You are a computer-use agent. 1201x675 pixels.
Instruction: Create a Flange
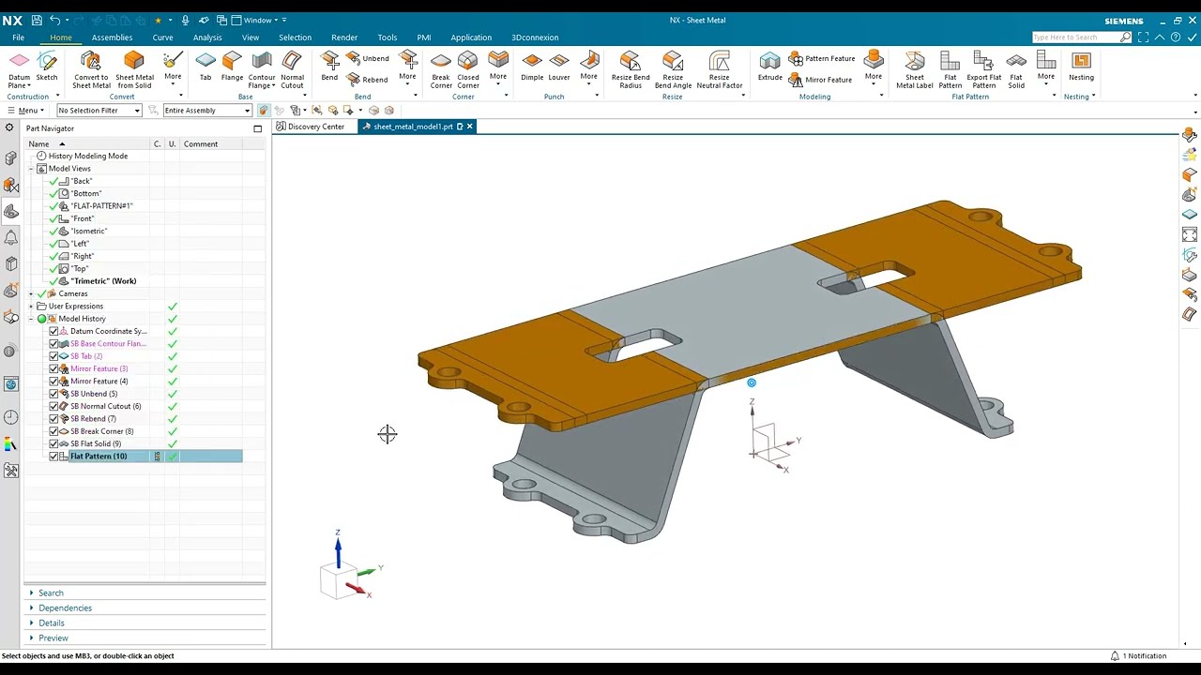(232, 67)
